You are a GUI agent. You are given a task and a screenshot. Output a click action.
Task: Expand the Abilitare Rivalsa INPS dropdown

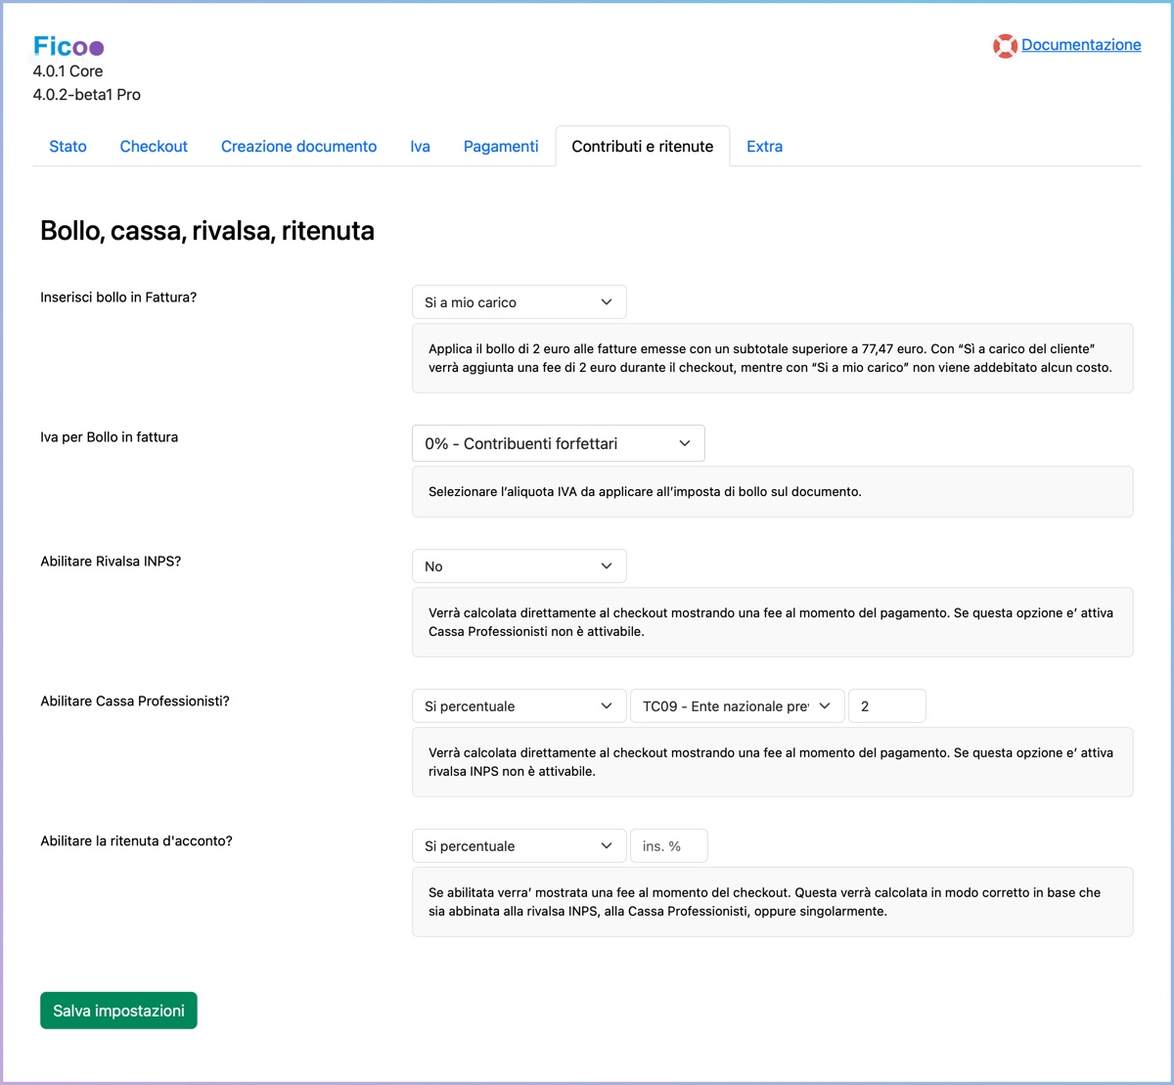pyautogui.click(x=519, y=566)
